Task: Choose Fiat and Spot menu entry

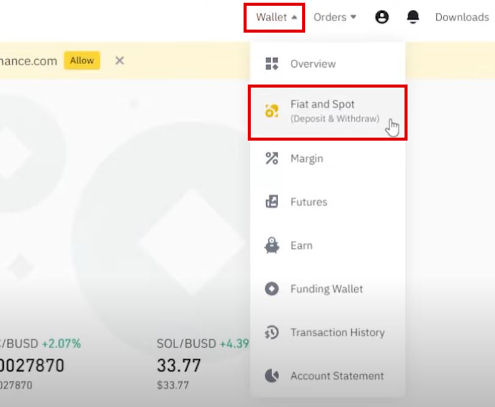Action: 328,112
